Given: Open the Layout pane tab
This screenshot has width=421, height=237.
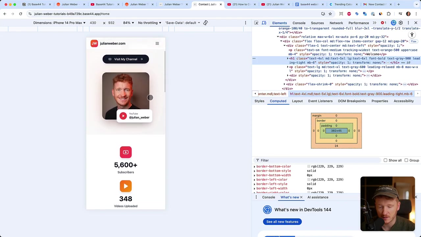Looking at the screenshot, I should 297,101.
